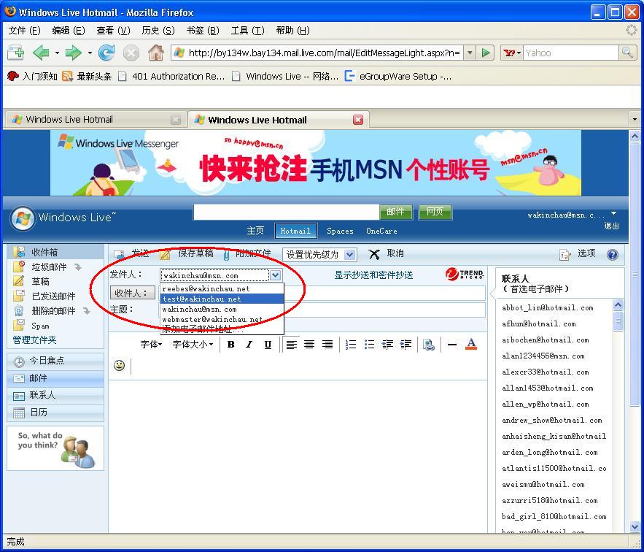Switch to the first Windows Live Hotmail tab
Screen dimensions: 644x552
pos(95,120)
